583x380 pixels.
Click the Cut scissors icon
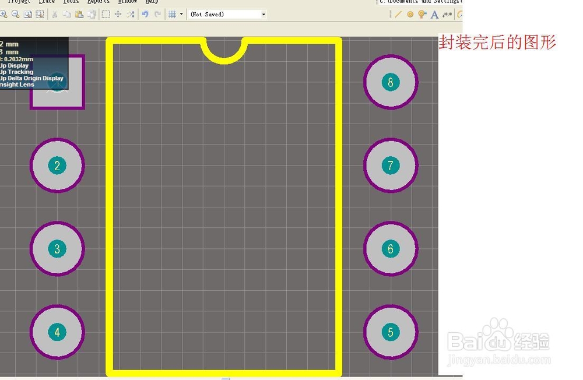point(55,15)
